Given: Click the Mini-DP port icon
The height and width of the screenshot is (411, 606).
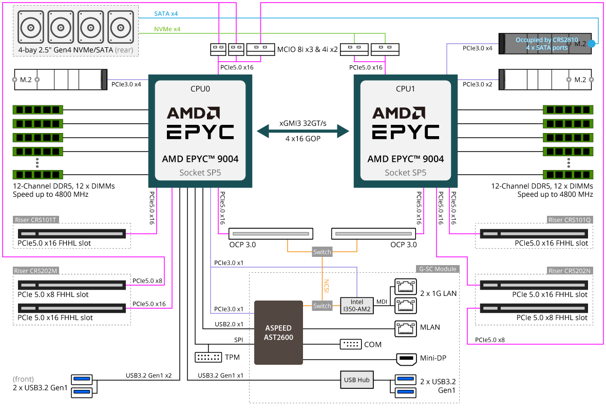Looking at the screenshot, I should click(x=405, y=359).
